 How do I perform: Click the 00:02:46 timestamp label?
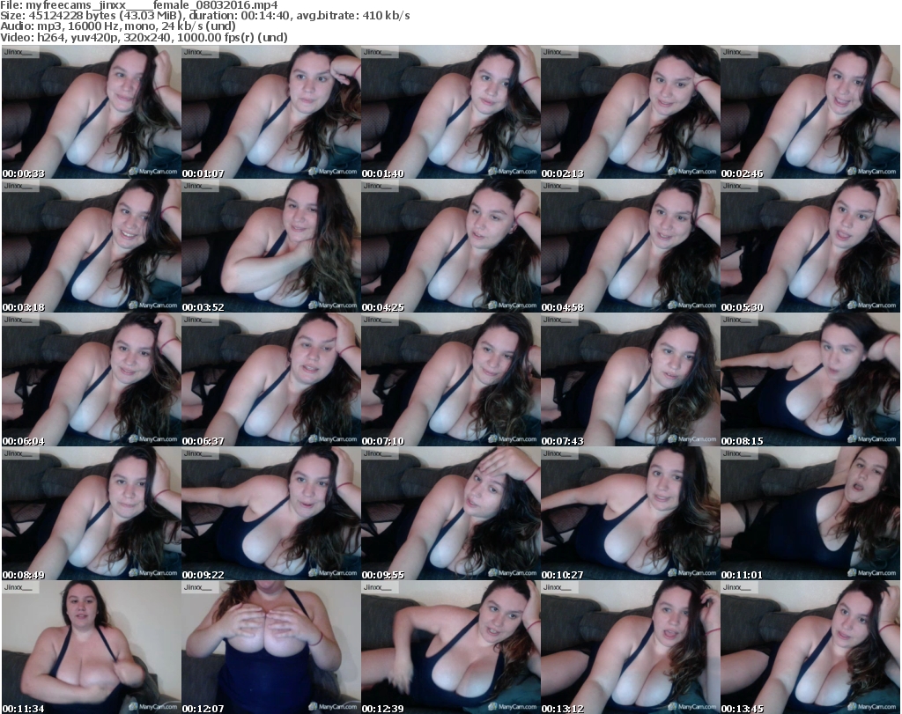click(x=743, y=173)
